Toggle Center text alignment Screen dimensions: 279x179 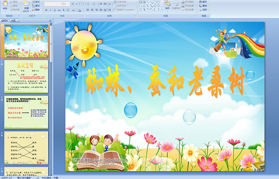click(92, 10)
